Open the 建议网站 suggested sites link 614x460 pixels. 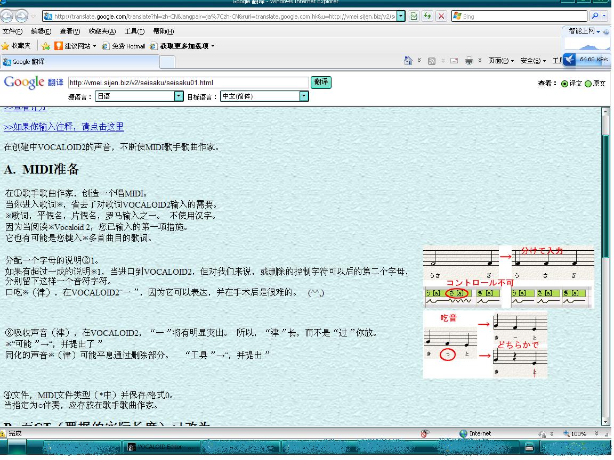[x=75, y=46]
